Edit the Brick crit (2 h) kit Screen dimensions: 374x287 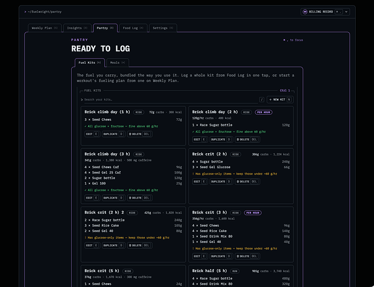(200, 181)
